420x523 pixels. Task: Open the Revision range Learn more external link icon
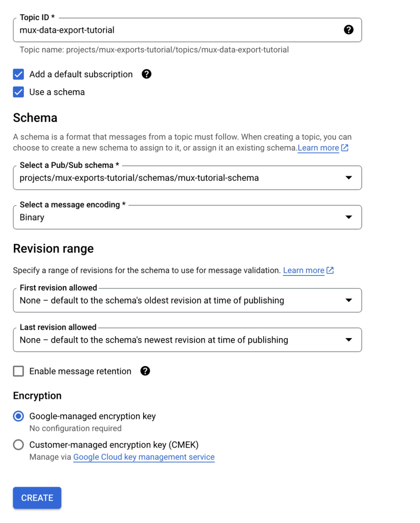[330, 270]
